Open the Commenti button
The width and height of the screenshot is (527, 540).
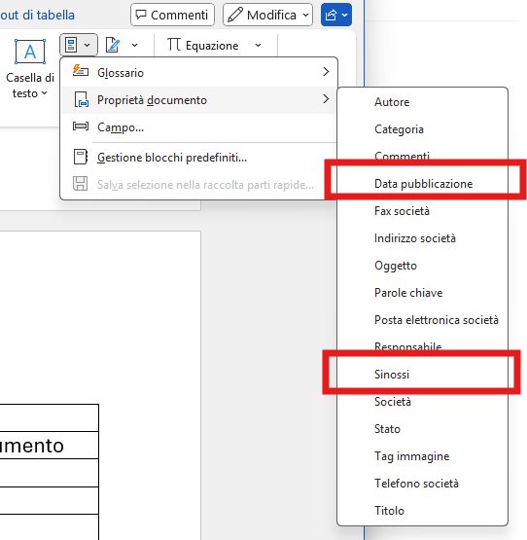(x=172, y=15)
